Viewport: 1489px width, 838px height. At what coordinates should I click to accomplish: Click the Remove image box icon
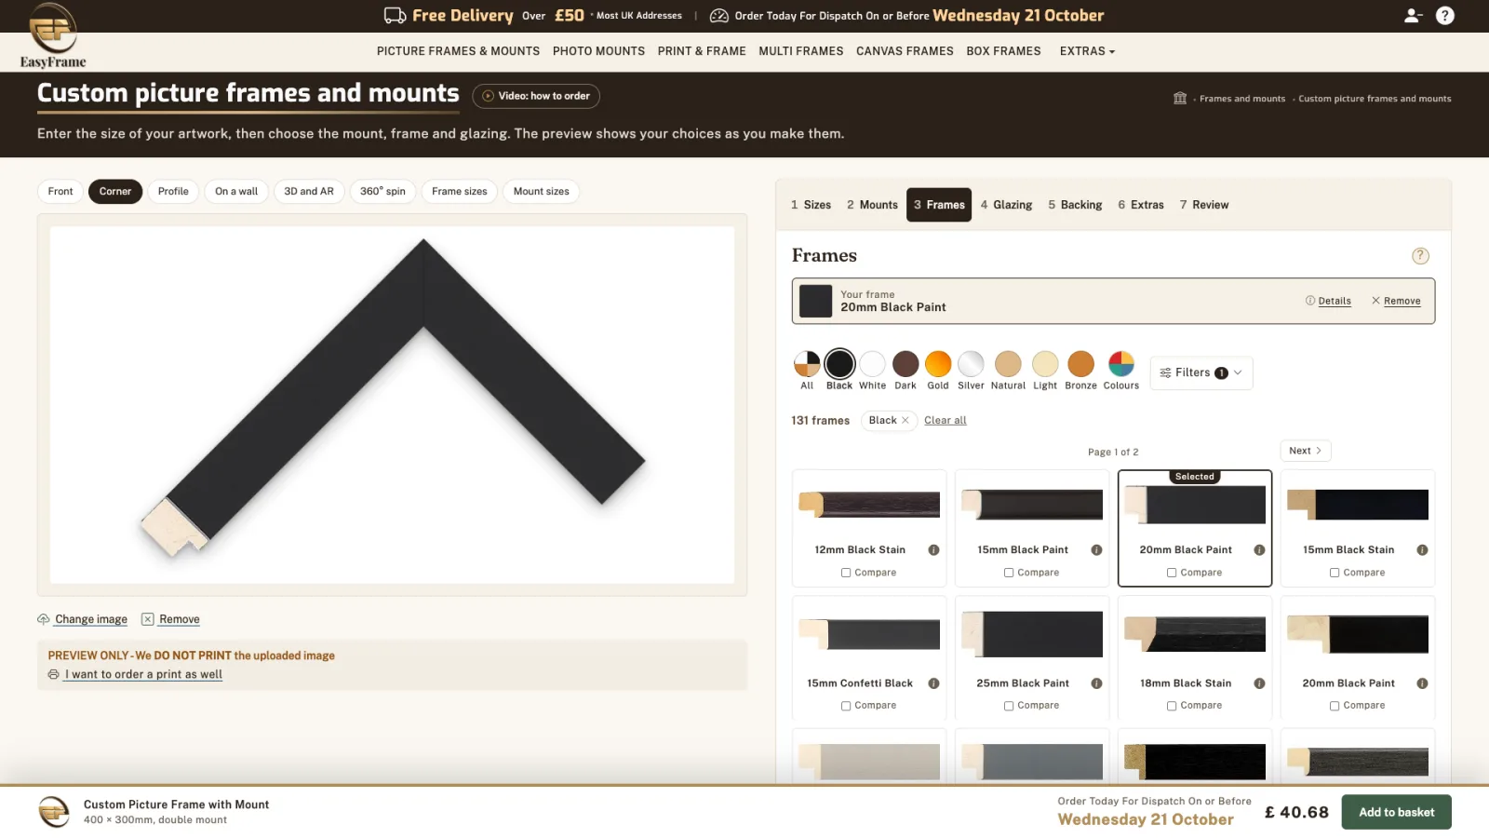tap(147, 619)
